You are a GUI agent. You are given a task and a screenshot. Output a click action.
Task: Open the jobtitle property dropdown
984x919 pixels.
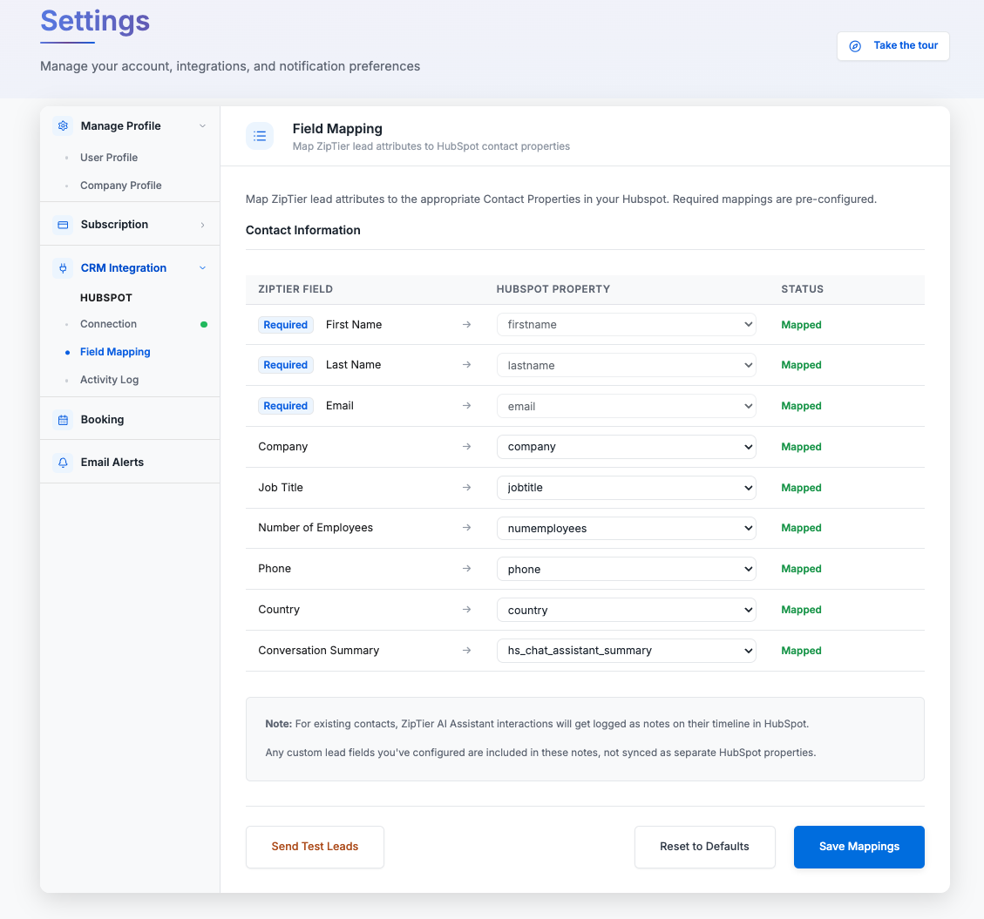[627, 488]
